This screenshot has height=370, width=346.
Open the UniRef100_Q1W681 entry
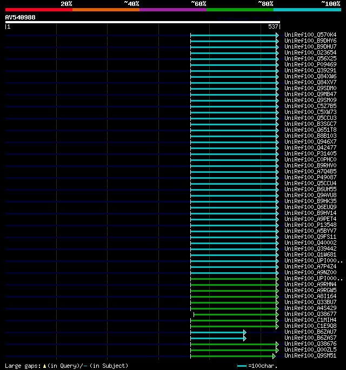click(x=310, y=254)
